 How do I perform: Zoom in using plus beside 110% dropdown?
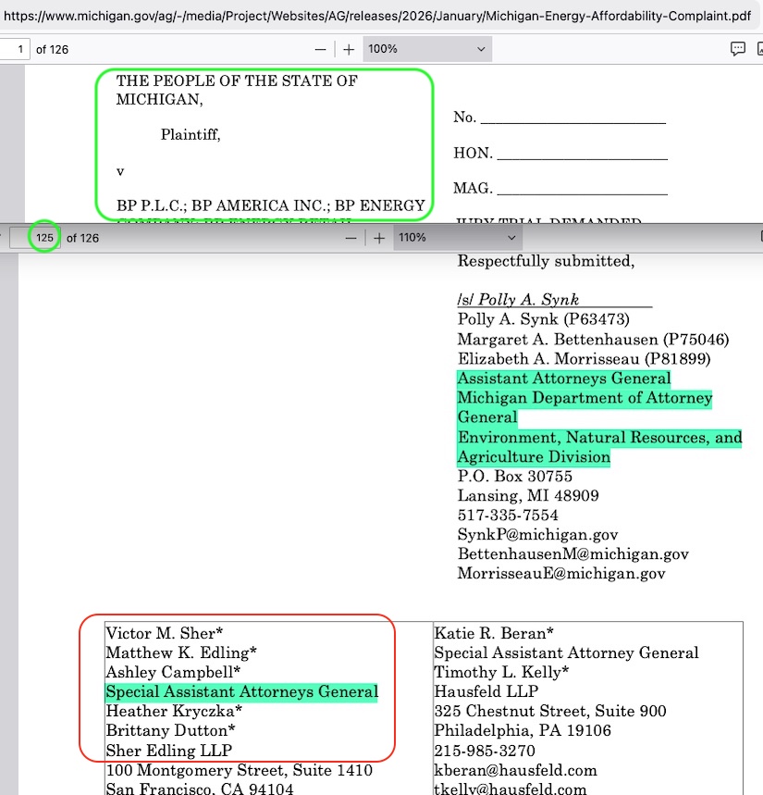click(378, 238)
